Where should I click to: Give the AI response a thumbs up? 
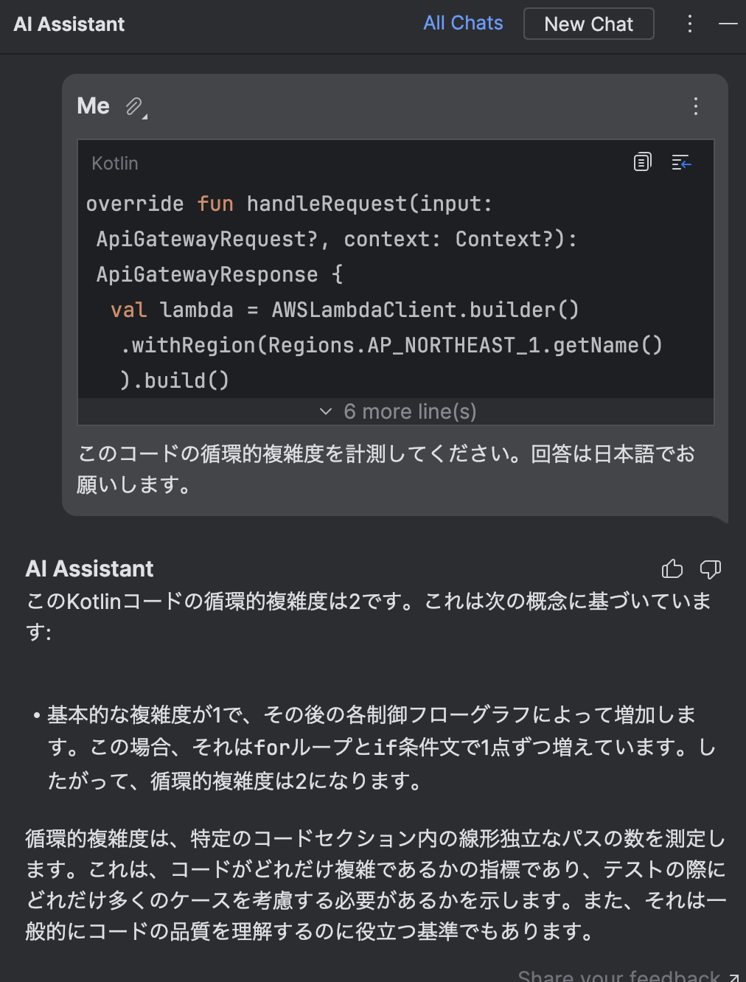click(x=672, y=568)
